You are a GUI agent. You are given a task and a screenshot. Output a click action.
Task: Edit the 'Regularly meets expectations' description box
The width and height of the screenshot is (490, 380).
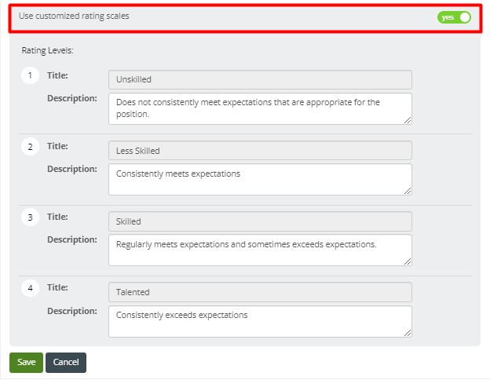260,250
